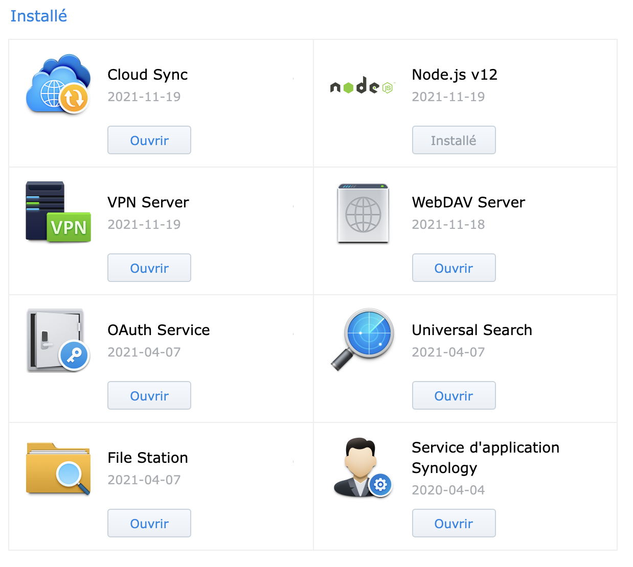Launch WebDAV Server via Ouvrir button
This screenshot has height=567, width=633.
pyautogui.click(x=454, y=268)
